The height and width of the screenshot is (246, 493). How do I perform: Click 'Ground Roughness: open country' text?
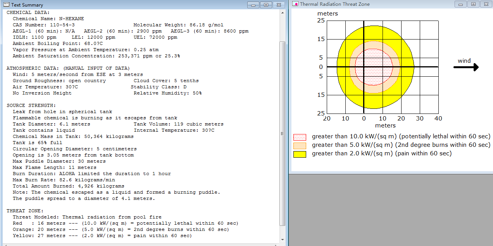tap(59, 81)
